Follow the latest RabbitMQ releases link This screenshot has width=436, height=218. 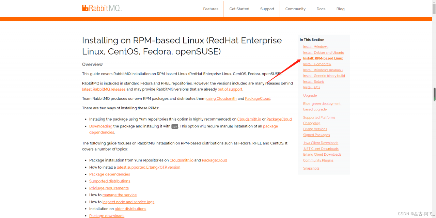click(x=104, y=89)
